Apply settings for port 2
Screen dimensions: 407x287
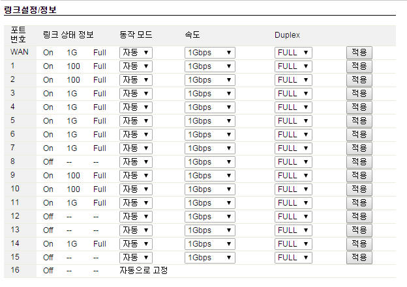pyautogui.click(x=359, y=80)
